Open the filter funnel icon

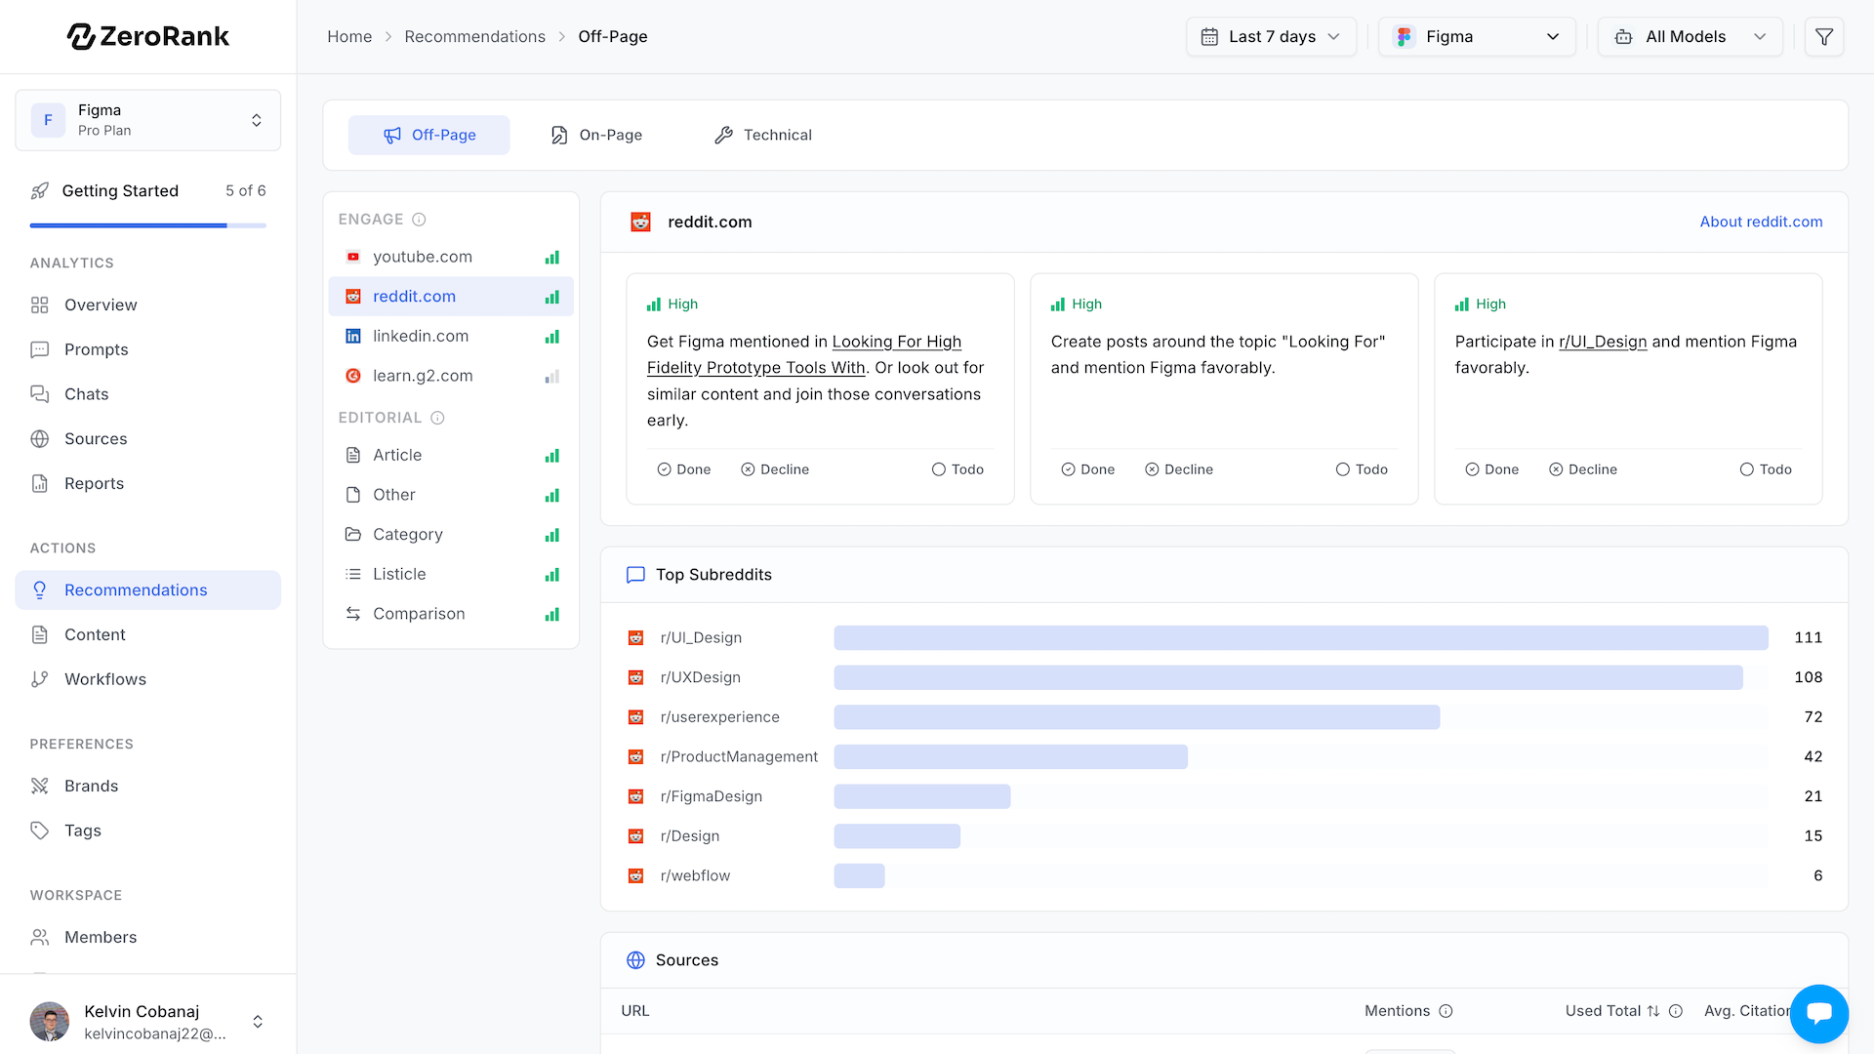(1823, 37)
